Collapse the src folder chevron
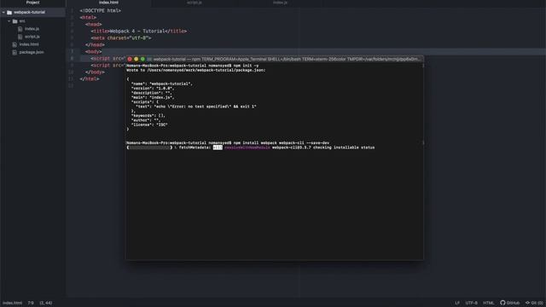The image size is (546, 307). coord(9,21)
